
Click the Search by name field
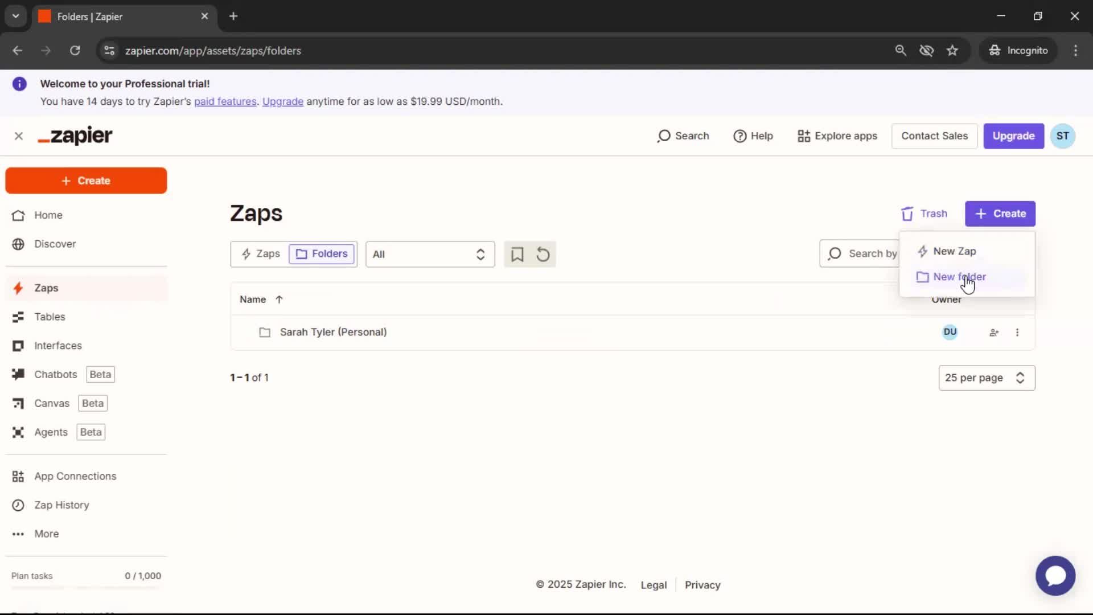pyautogui.click(x=860, y=254)
